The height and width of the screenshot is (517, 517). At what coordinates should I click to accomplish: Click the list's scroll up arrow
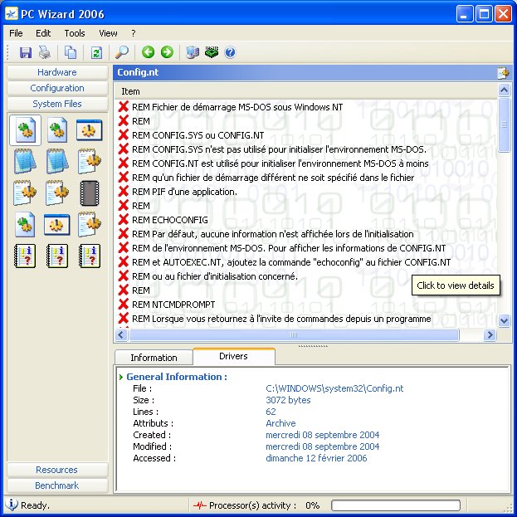pyautogui.click(x=504, y=90)
